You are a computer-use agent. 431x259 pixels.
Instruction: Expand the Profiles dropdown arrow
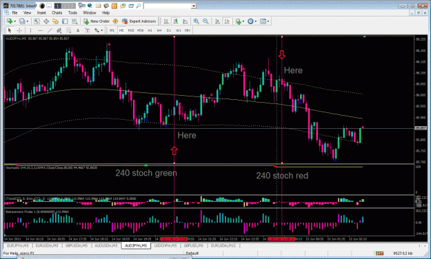27,21
